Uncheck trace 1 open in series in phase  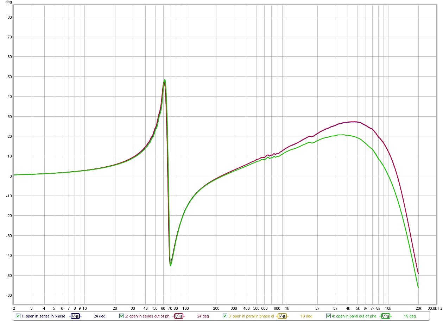pos(18,316)
